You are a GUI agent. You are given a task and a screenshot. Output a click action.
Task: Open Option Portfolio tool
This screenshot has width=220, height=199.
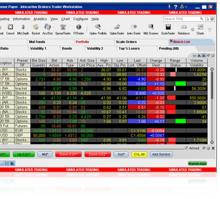[x=98, y=29]
